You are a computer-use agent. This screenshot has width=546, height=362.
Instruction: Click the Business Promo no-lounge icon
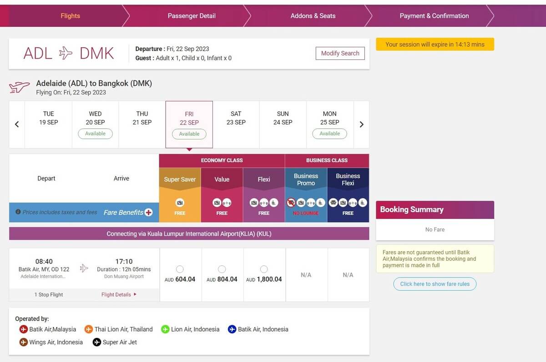pos(292,203)
